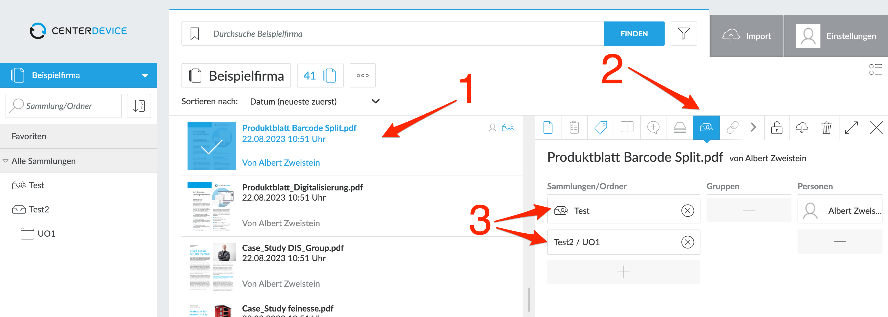Close the document detail panel

[876, 128]
